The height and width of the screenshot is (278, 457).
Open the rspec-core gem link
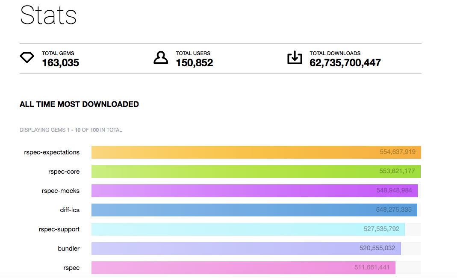click(x=64, y=172)
